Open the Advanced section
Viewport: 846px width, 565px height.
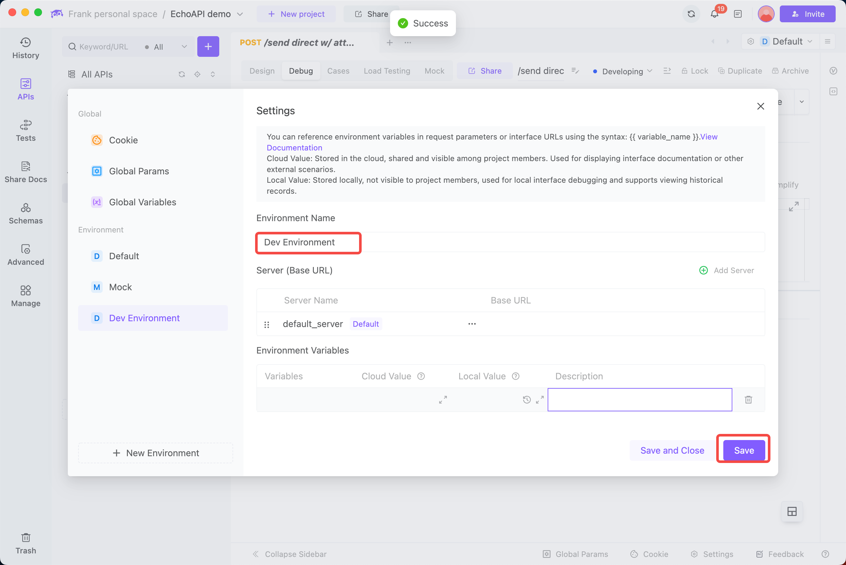[x=26, y=255]
